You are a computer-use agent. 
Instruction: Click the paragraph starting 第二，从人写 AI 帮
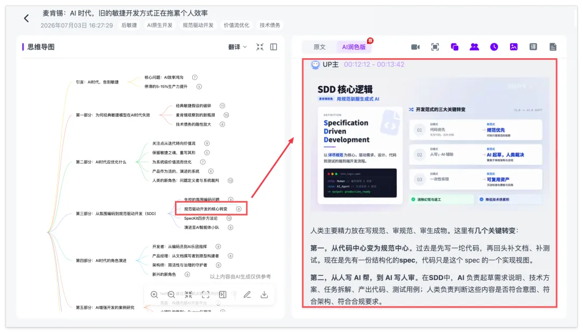tap(430, 289)
